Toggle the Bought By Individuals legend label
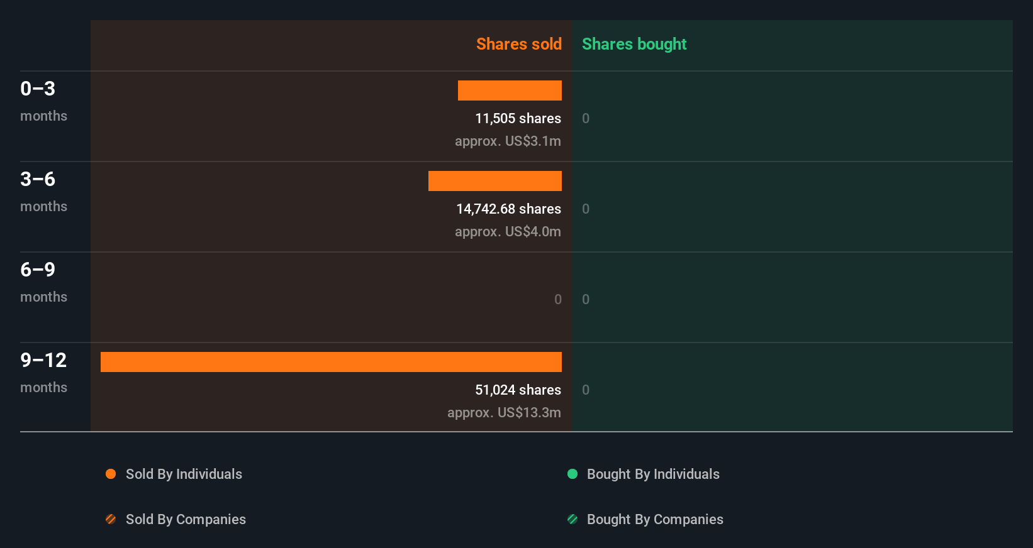The height and width of the screenshot is (548, 1033). tap(653, 474)
